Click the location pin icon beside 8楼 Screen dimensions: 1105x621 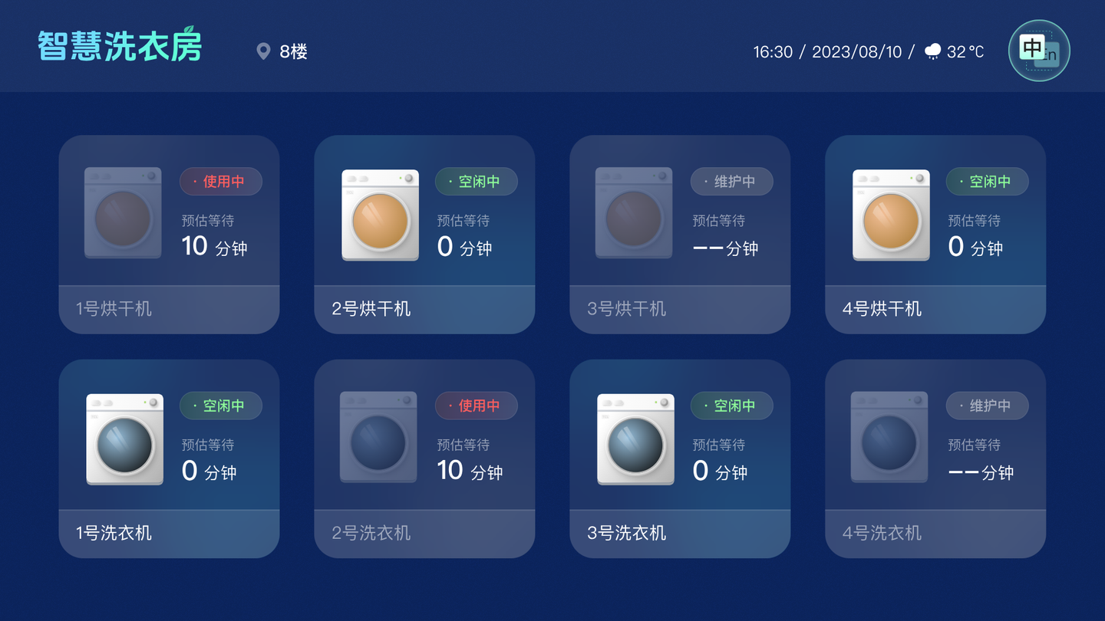(x=263, y=51)
